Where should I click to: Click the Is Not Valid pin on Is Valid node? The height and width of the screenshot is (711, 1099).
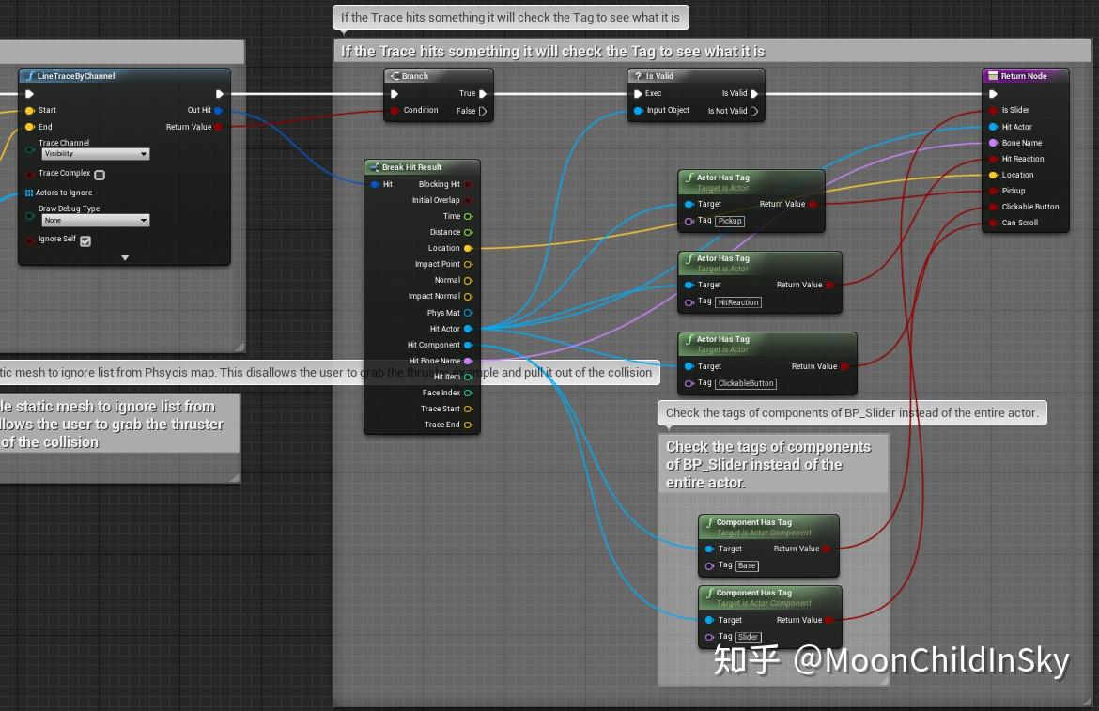click(754, 111)
